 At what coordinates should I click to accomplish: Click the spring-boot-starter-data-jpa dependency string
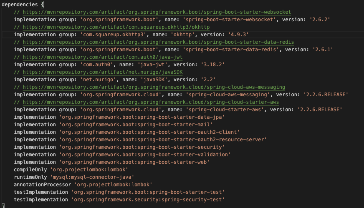[142, 117]
